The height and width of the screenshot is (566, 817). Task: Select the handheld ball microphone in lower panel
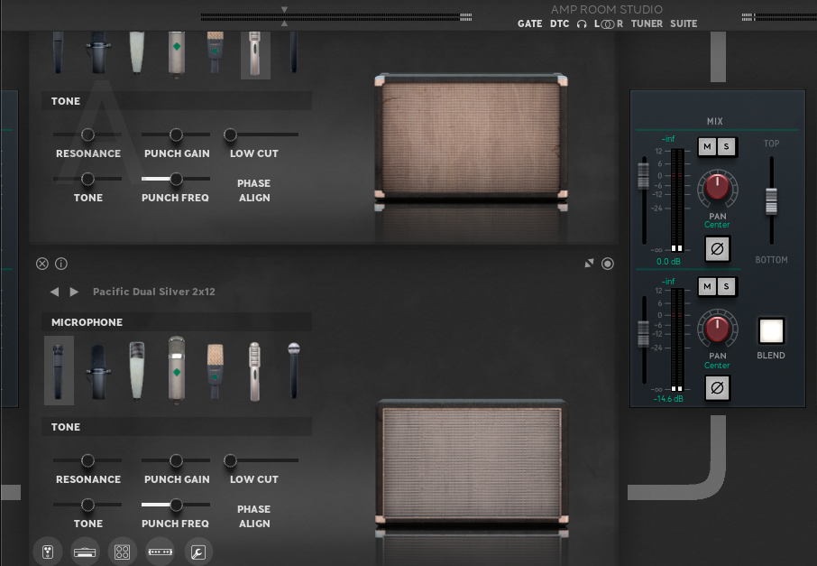[x=293, y=370]
